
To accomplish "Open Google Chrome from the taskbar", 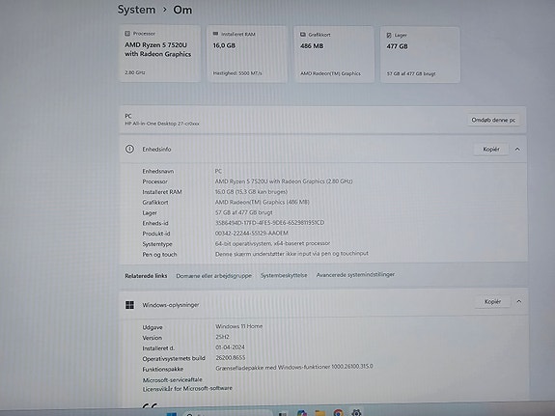I will coord(338,413).
